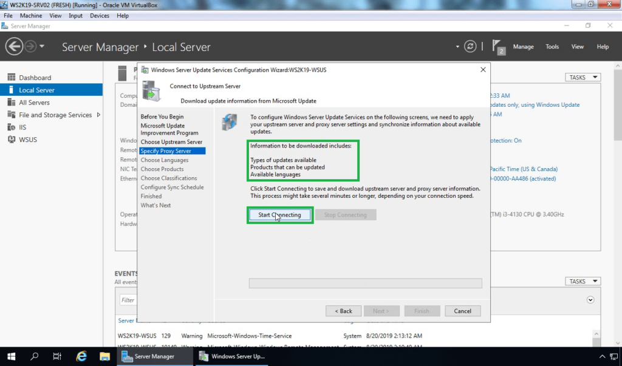Open taskbar search magnifier
Screen dimensions: 622x366
[x=35, y=356]
